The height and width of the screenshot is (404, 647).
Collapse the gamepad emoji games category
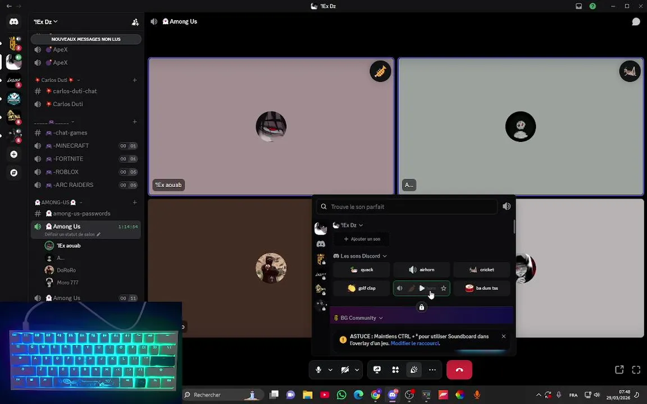(x=54, y=122)
